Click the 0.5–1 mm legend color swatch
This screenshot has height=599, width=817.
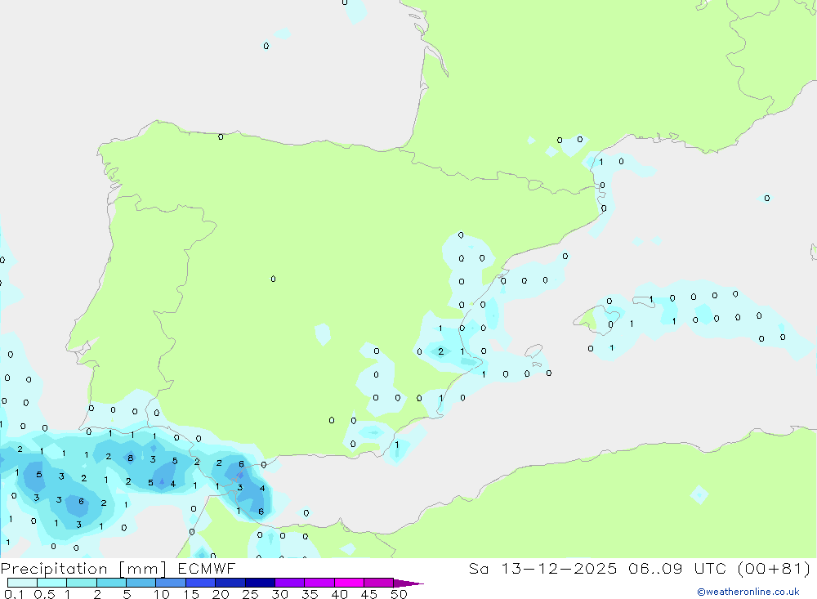[x=52, y=583]
